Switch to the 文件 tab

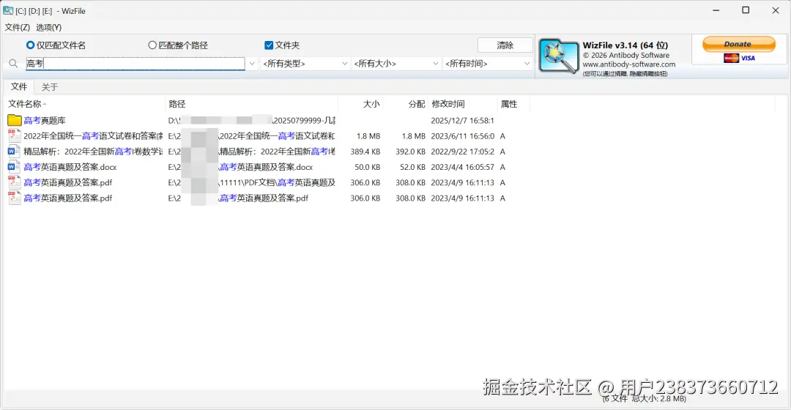click(18, 86)
